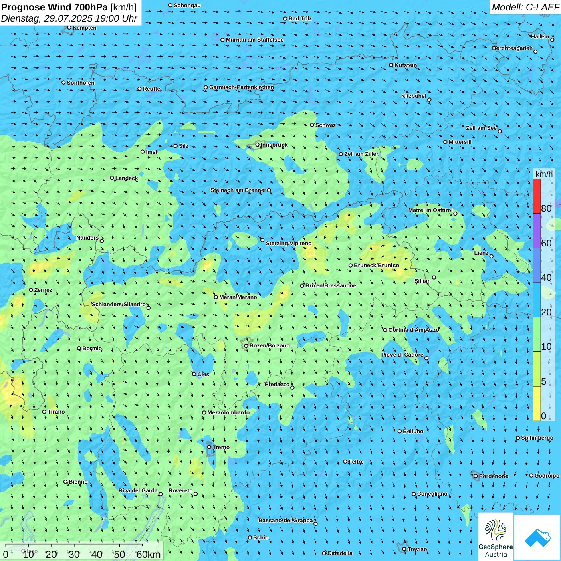Click the 'Garmisch-Partenkirchen' label
The image size is (561, 561).
242,87
